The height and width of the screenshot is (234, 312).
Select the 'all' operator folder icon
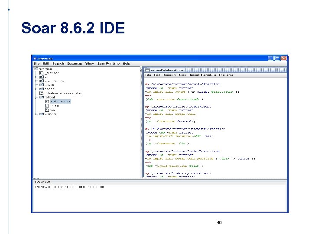[x=41, y=77]
